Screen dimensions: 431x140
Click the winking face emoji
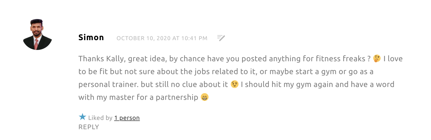pos(234,84)
